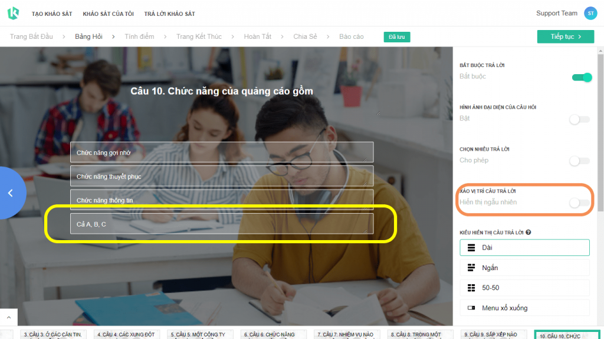Image resolution: width=604 pixels, height=339 pixels.
Task: Open the Tính điểm step
Action: tap(139, 36)
